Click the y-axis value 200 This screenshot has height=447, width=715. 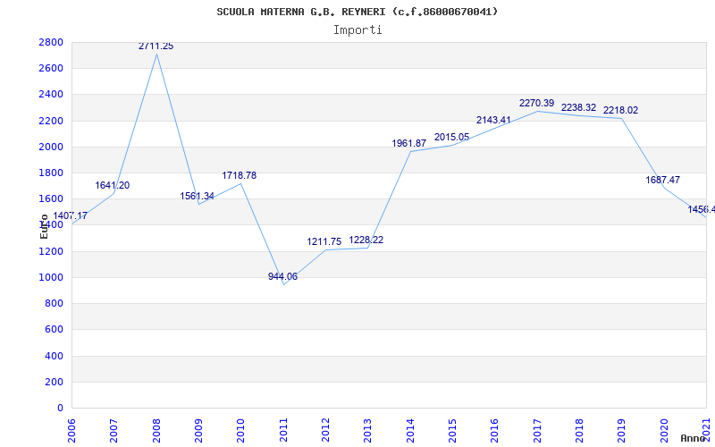(x=55, y=382)
